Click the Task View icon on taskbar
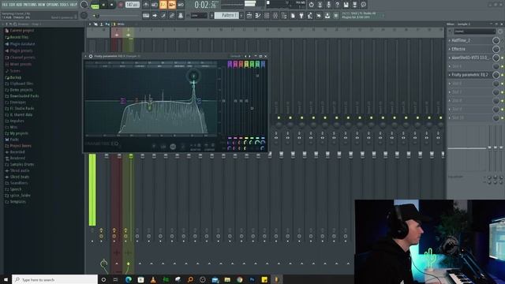Image resolution: width=505 pixels, height=284 pixels. pos(116,280)
